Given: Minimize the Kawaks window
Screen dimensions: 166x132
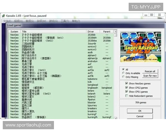Looking at the screenshot, I should tap(146, 15).
